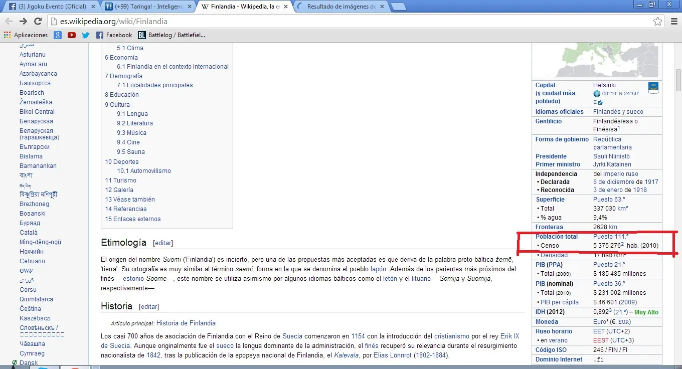Open the Čeština language link

point(30,309)
